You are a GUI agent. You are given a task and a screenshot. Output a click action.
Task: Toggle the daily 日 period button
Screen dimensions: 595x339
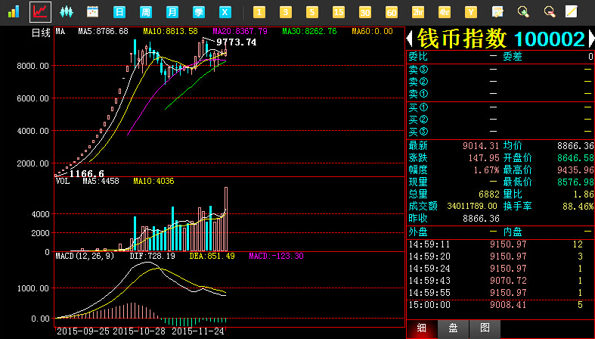[119, 12]
